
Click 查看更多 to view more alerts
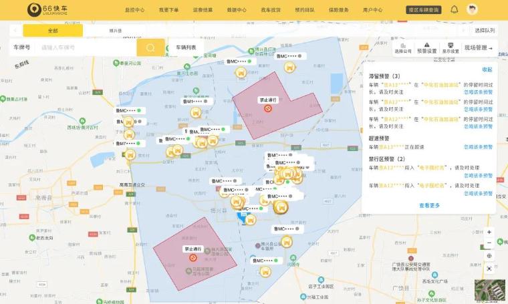coord(430,206)
